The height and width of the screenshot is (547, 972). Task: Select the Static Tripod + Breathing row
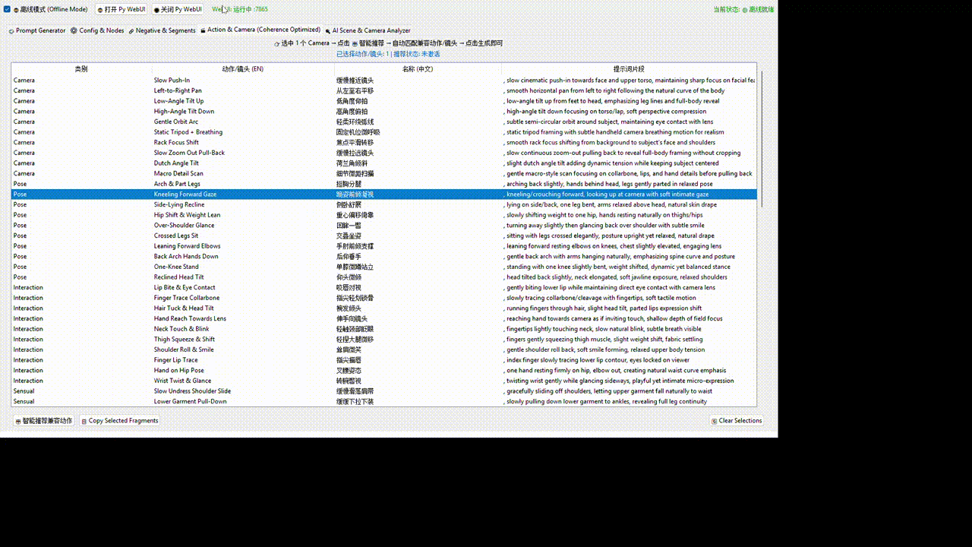coord(384,132)
